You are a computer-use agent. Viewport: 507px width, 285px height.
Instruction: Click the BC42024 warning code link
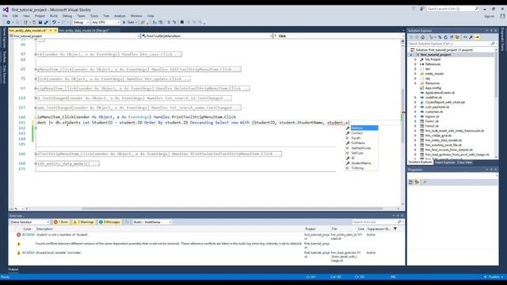click(29, 253)
